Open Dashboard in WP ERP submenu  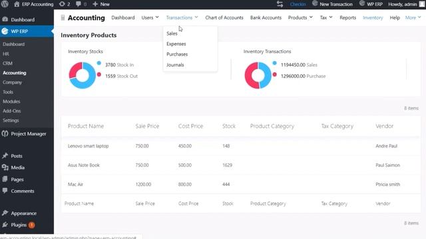point(13,44)
